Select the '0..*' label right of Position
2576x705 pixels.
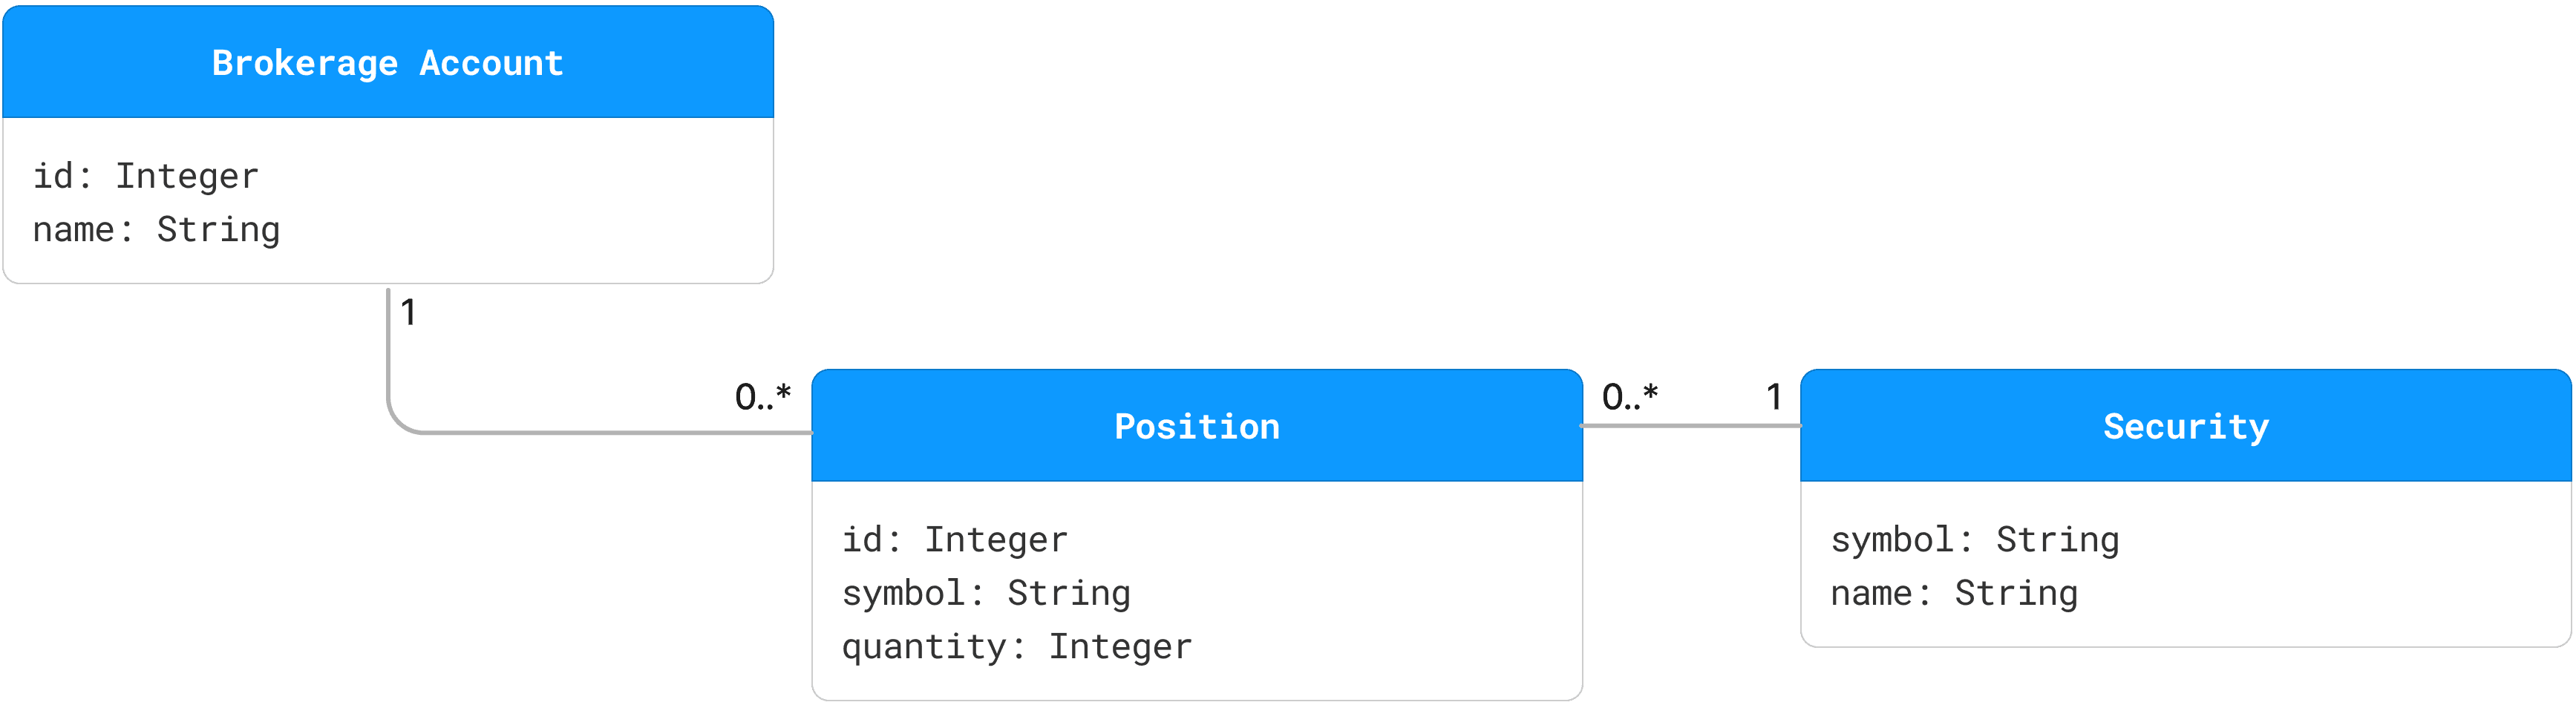tap(1630, 397)
